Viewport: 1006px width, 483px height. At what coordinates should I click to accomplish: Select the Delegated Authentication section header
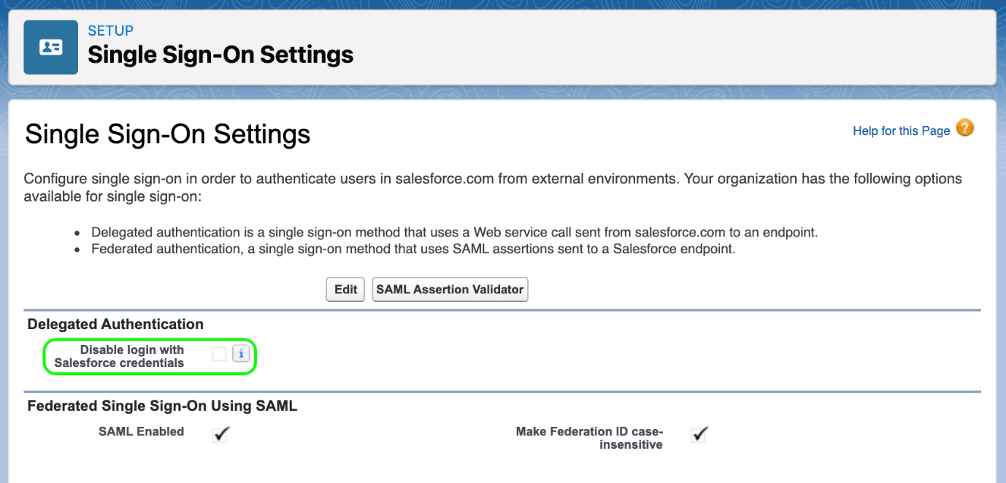pyautogui.click(x=115, y=324)
